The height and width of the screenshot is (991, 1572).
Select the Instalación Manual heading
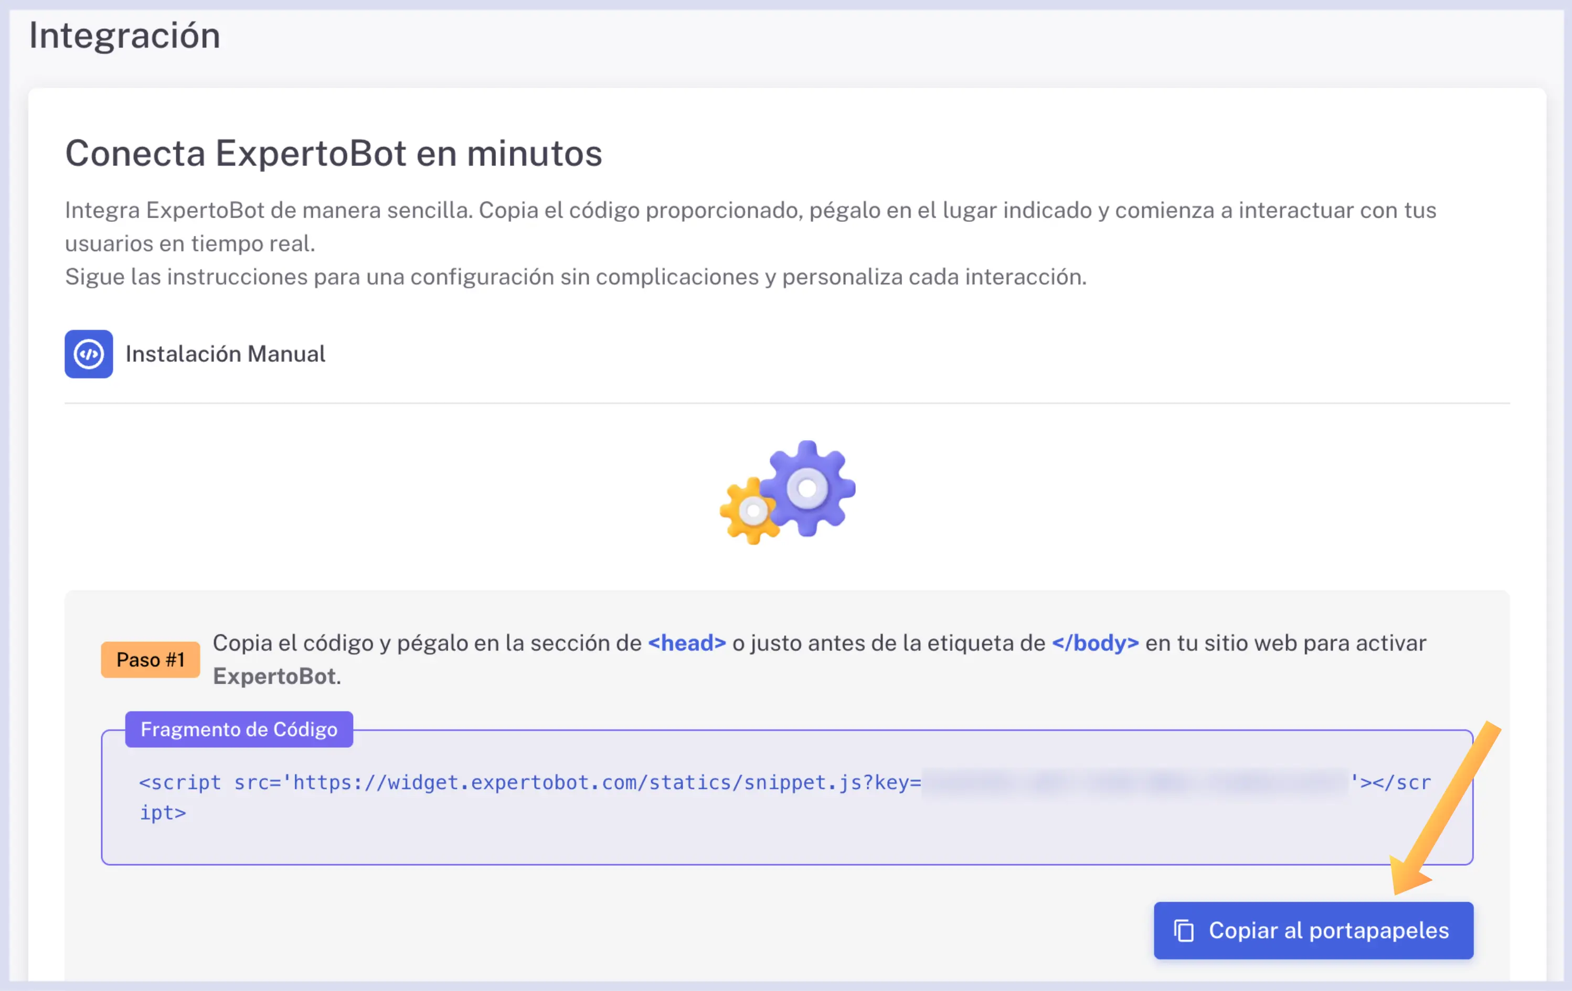coord(225,353)
